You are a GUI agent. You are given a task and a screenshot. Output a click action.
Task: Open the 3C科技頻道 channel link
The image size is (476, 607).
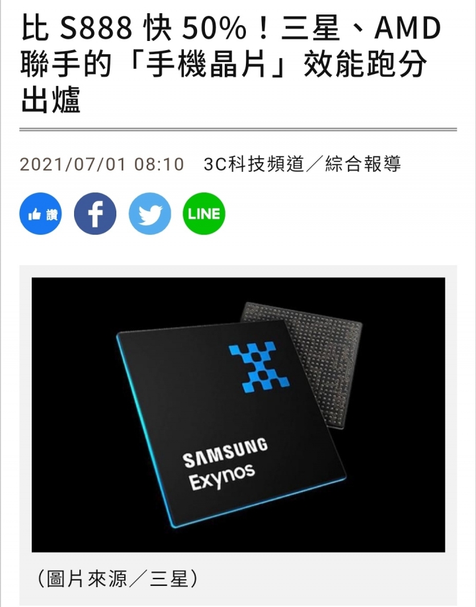(254, 164)
